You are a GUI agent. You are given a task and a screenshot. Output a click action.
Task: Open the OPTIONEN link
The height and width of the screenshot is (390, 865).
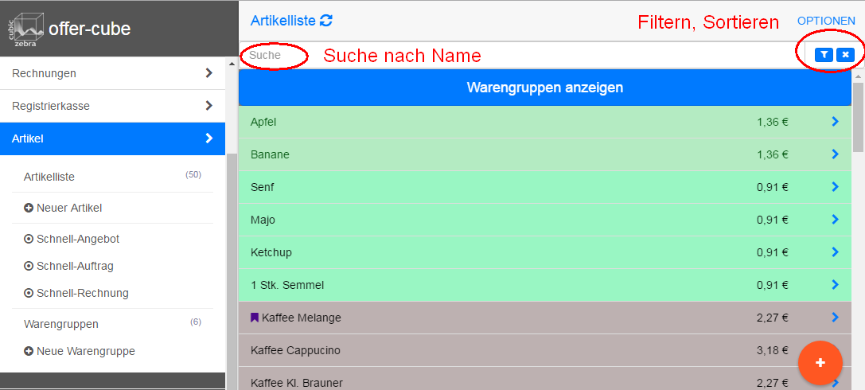pos(826,21)
